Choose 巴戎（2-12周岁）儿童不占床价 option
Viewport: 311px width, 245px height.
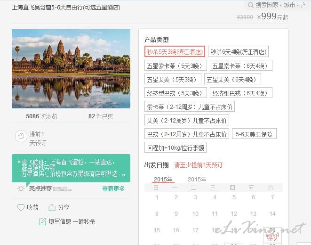(x=187, y=134)
